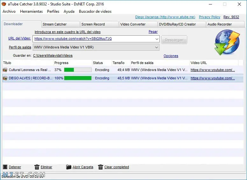
Task: Click the DIEGO ALVES row video icon
Action: coord(5,78)
